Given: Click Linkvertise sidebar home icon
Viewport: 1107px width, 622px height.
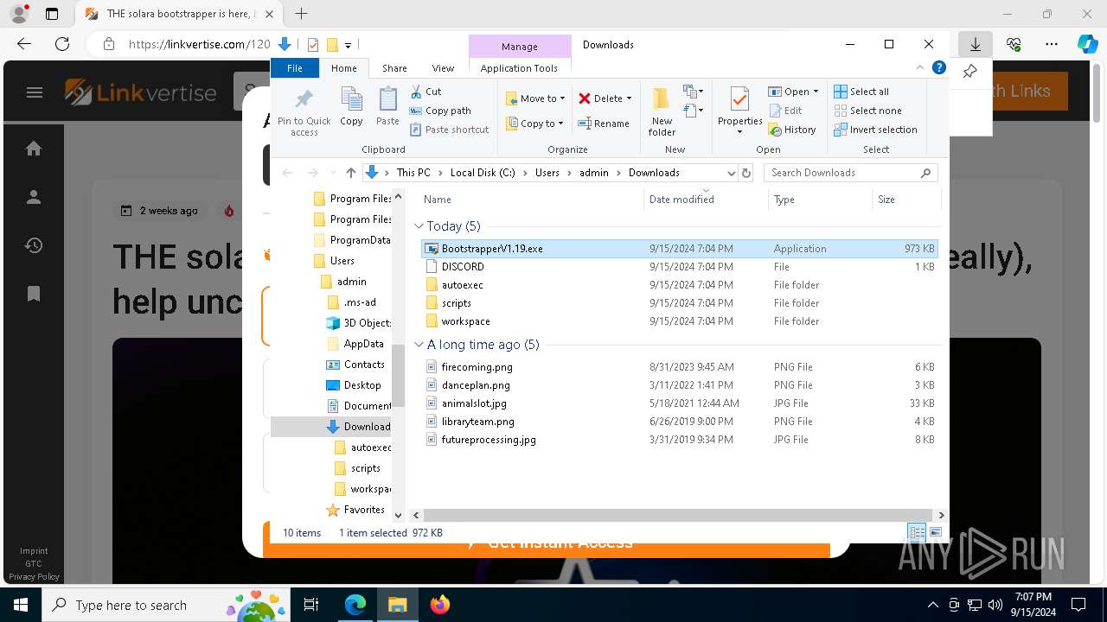Looking at the screenshot, I should pyautogui.click(x=34, y=149).
